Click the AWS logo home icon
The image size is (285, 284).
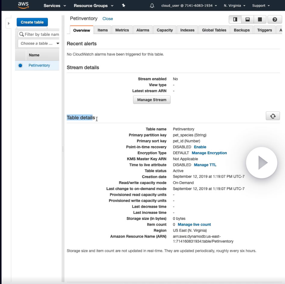(x=23, y=5)
